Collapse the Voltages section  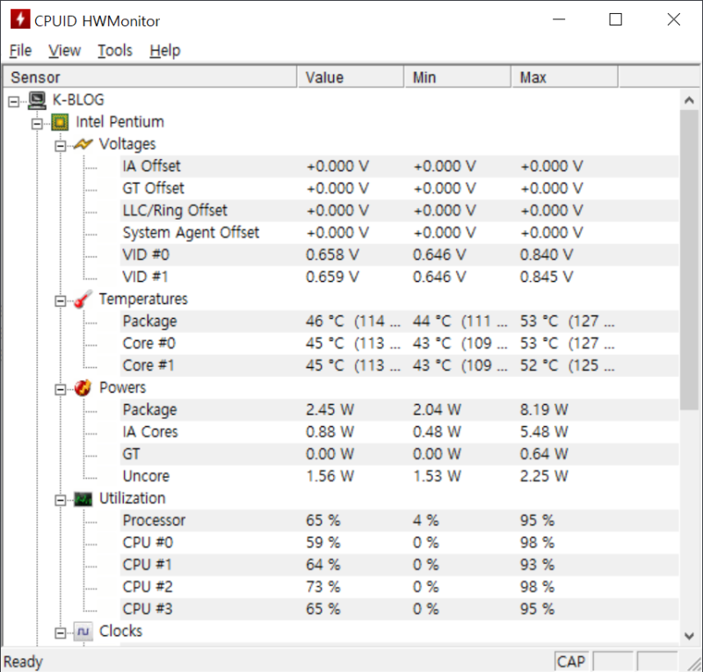click(60, 143)
